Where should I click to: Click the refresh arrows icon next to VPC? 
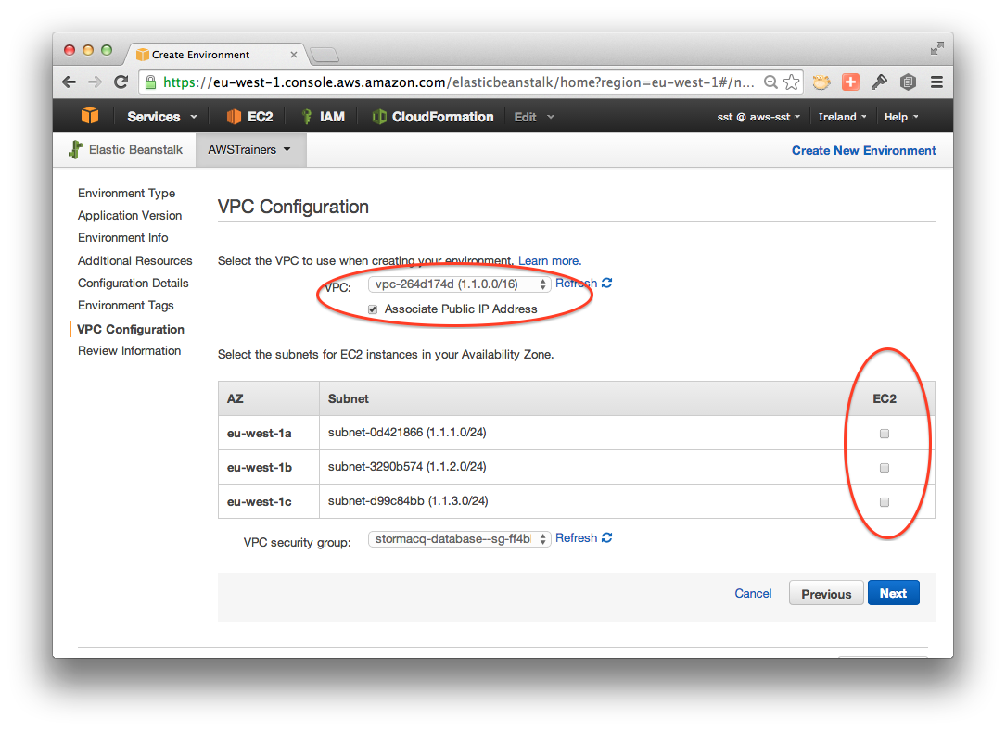[607, 283]
